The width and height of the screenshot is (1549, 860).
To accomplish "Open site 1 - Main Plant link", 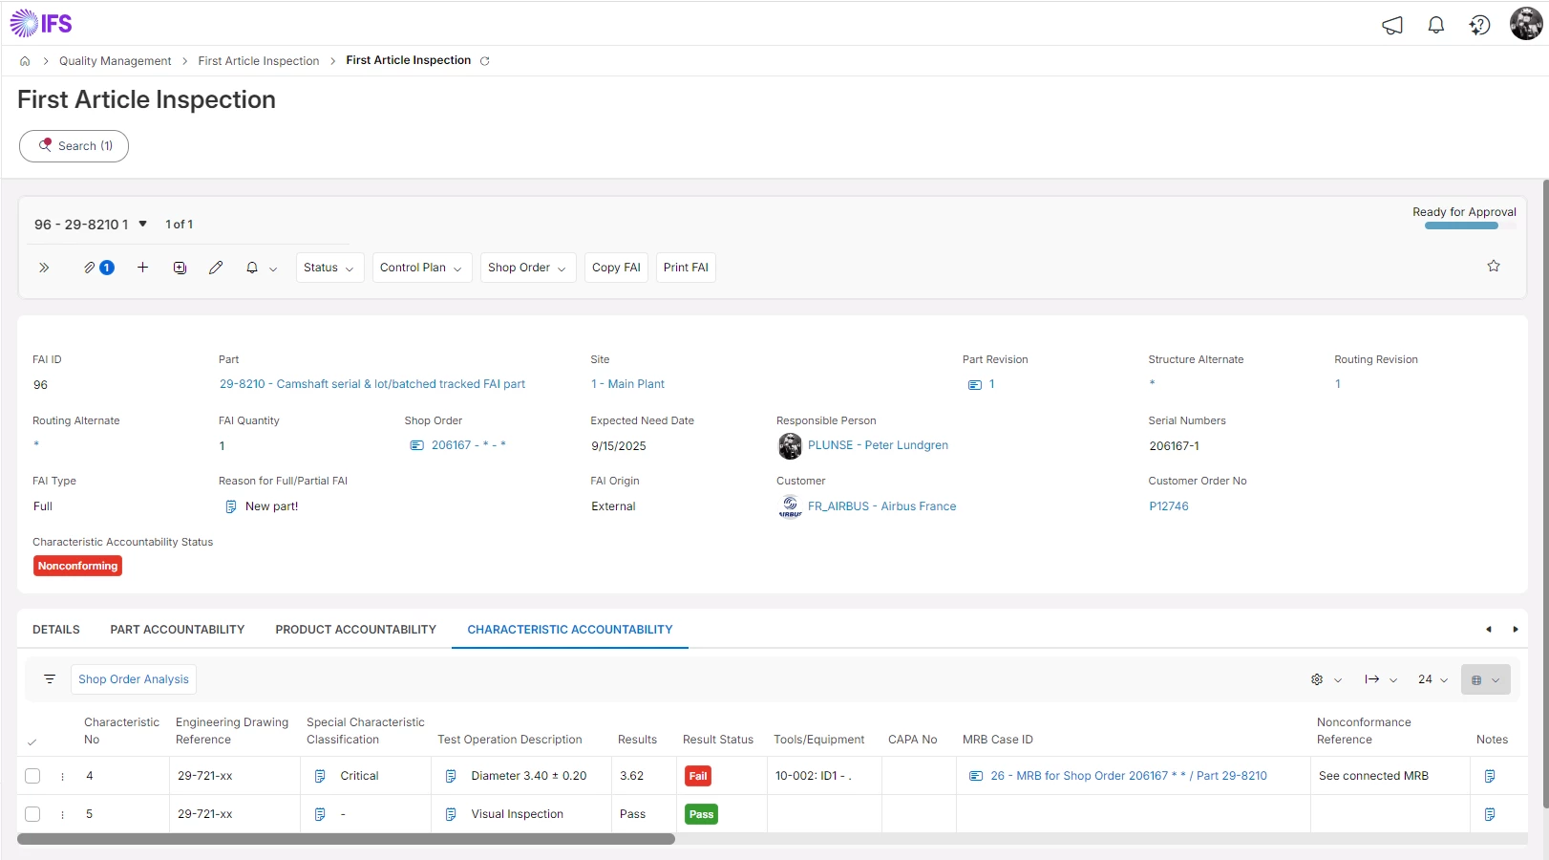I will click(x=627, y=384).
